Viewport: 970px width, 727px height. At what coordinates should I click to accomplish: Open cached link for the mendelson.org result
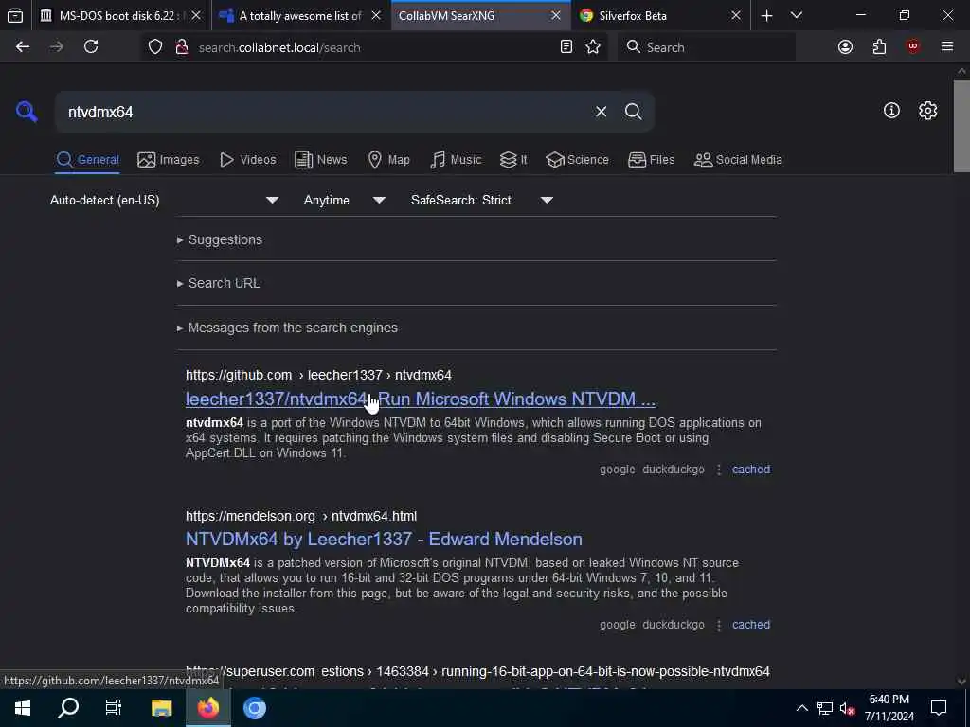(751, 625)
